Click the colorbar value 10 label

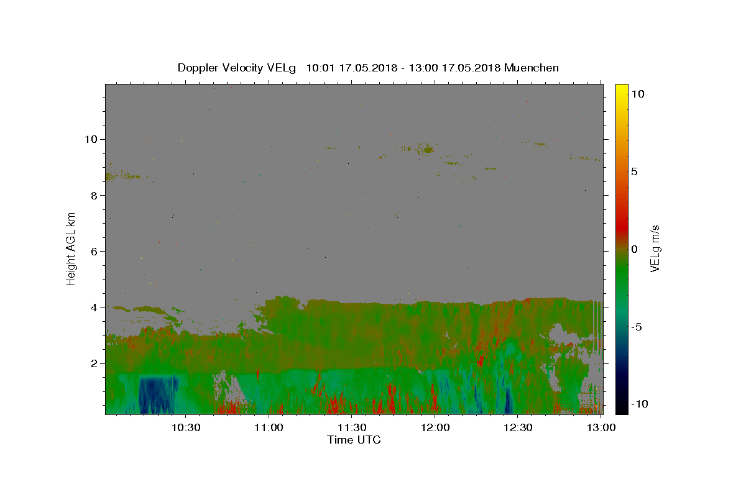tap(638, 94)
